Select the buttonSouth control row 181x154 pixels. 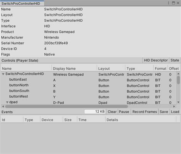pos(89,91)
